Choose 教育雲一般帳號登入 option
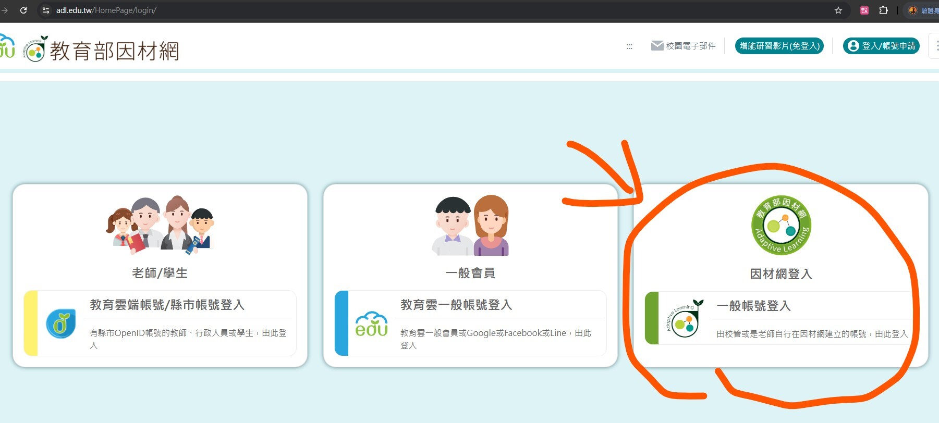This screenshot has height=423, width=939. (x=471, y=323)
